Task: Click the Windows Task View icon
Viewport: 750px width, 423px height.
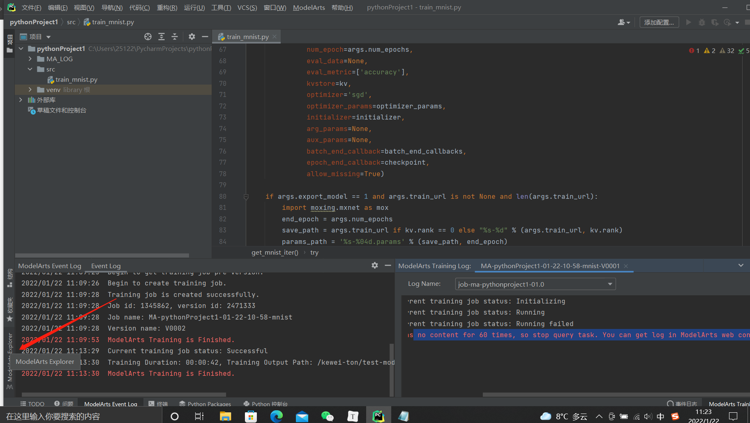Action: click(x=199, y=416)
